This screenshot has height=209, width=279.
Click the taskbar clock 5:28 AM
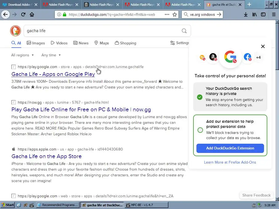coord(270,205)
